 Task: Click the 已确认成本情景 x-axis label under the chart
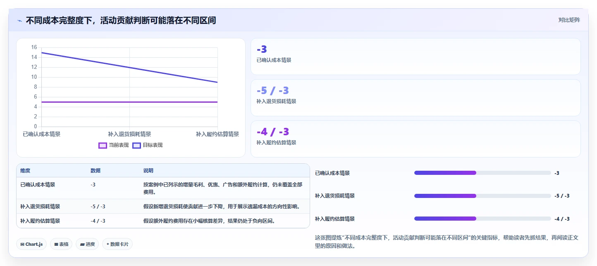pyautogui.click(x=42, y=134)
